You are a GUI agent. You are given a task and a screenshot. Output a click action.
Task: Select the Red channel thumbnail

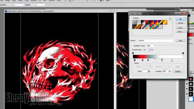tap(191, 84)
